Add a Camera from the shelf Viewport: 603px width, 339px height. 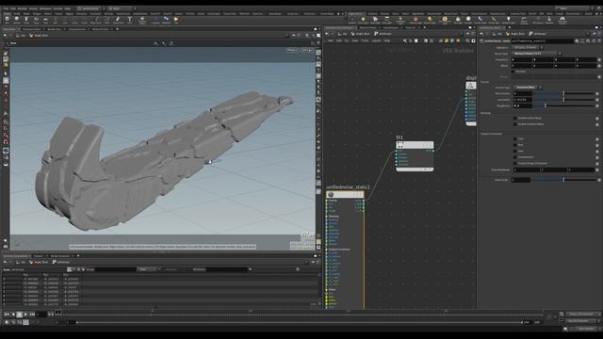pyautogui.click(x=351, y=20)
